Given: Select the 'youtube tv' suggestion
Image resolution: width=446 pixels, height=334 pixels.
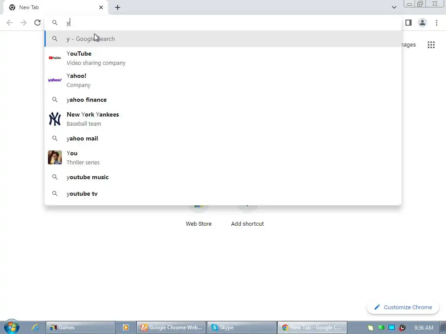Looking at the screenshot, I should tap(223, 194).
